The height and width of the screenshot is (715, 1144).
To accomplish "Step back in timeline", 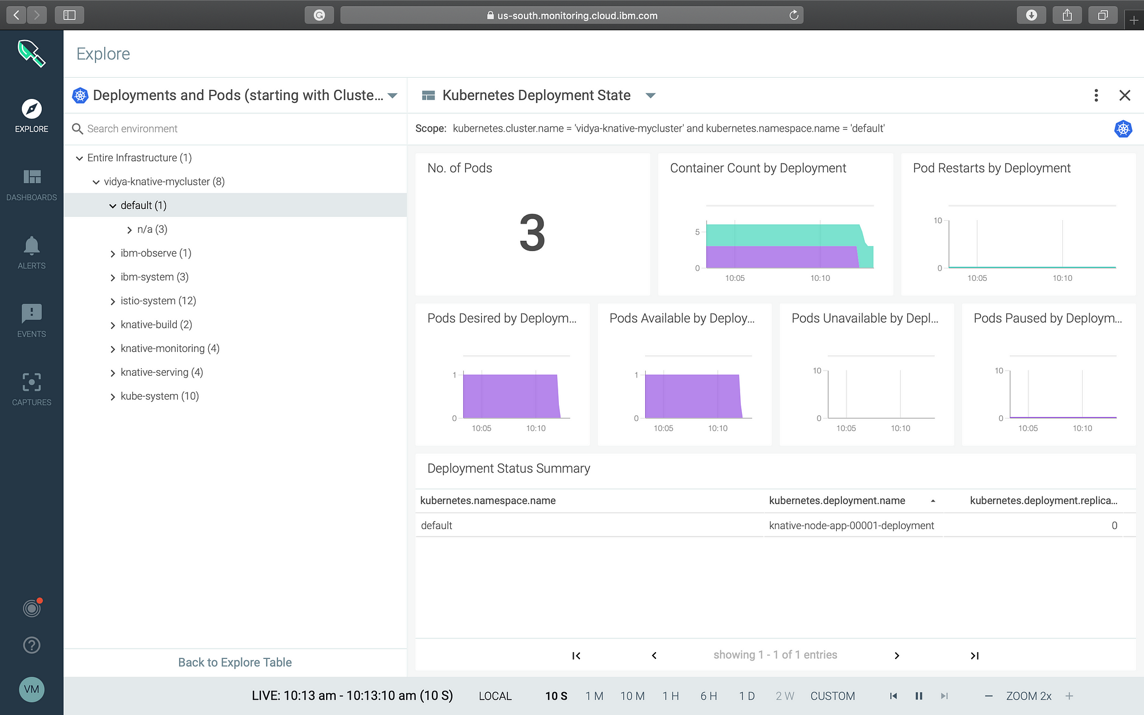I will [893, 696].
